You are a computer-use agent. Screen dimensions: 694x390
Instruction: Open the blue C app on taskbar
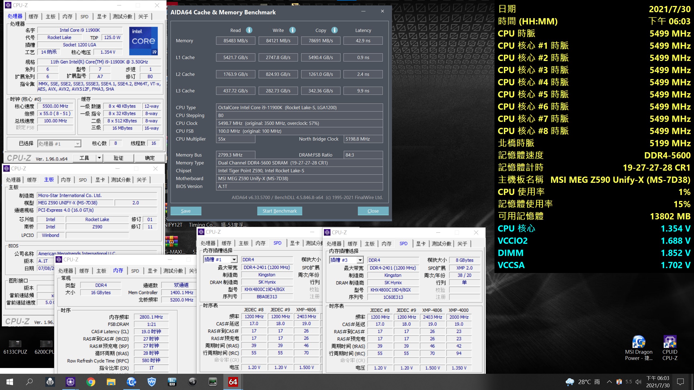(131, 382)
